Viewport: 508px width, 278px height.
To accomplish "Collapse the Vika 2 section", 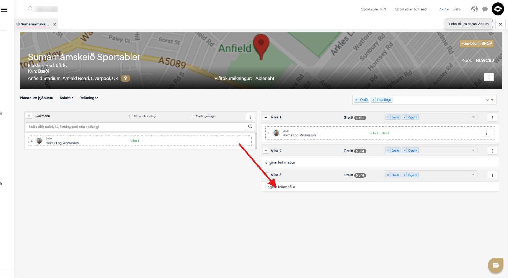I will (x=266, y=151).
